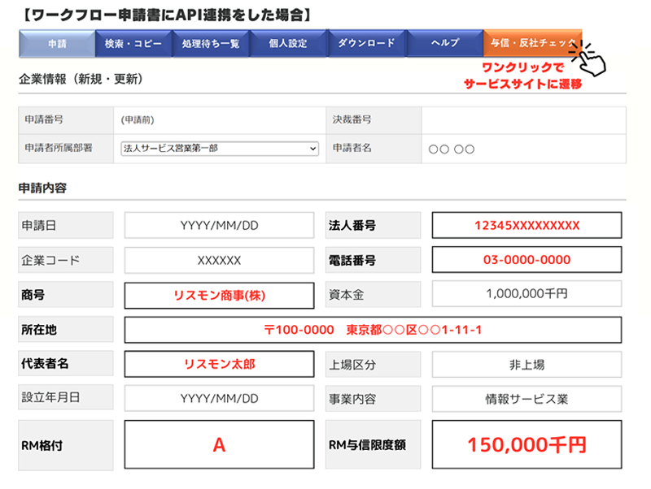Open 処理待ち一覧 tab
This screenshot has width=651, height=489.
pyautogui.click(x=211, y=43)
